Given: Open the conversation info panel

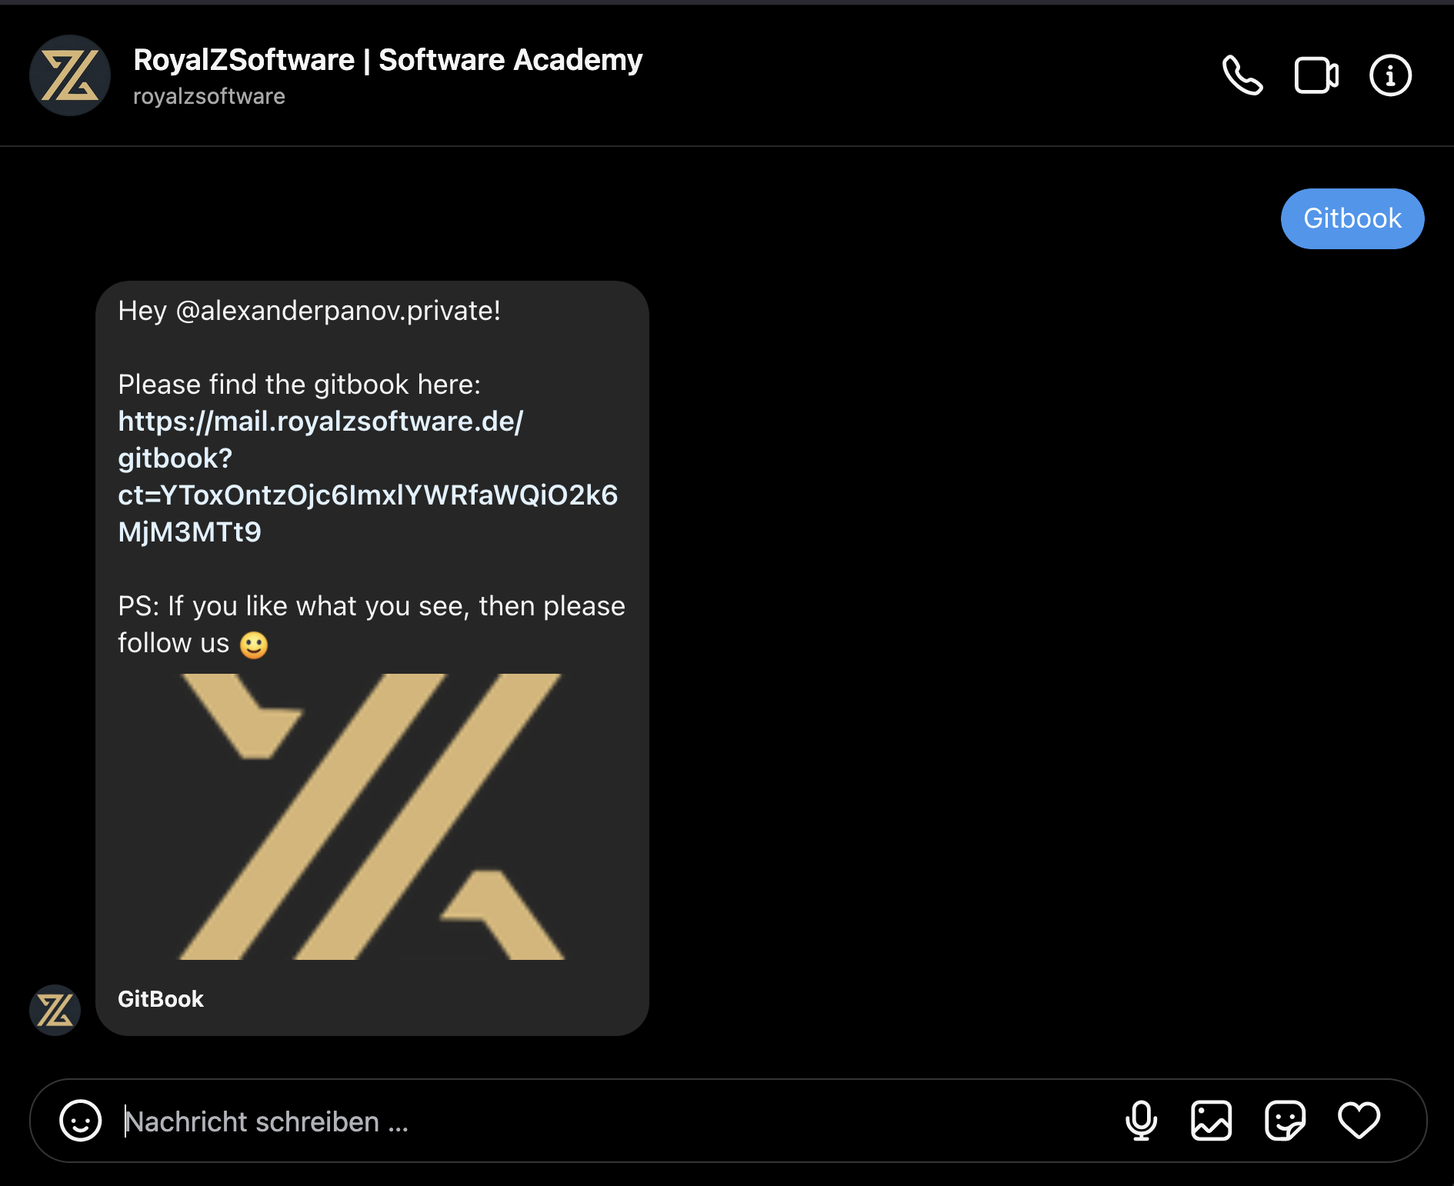Looking at the screenshot, I should (1390, 75).
